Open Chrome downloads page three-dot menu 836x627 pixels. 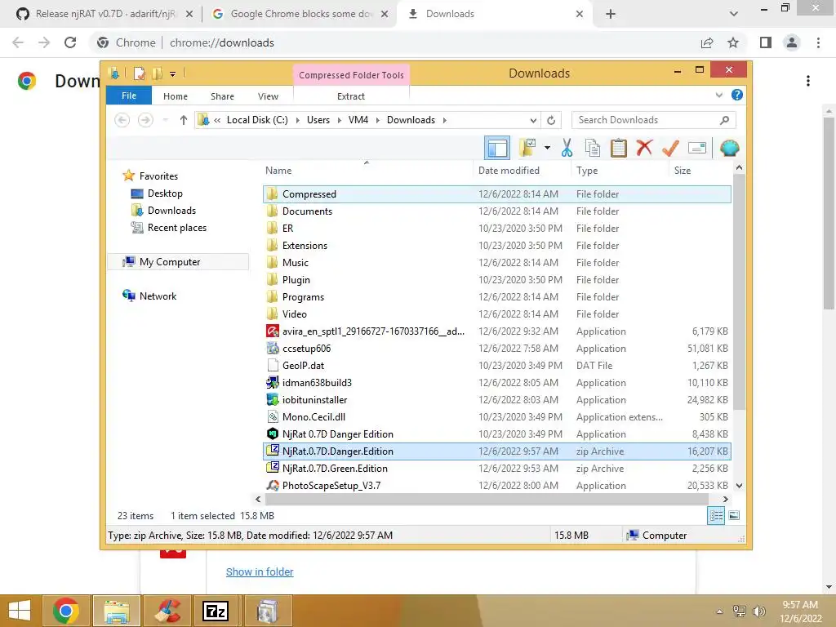(x=808, y=81)
